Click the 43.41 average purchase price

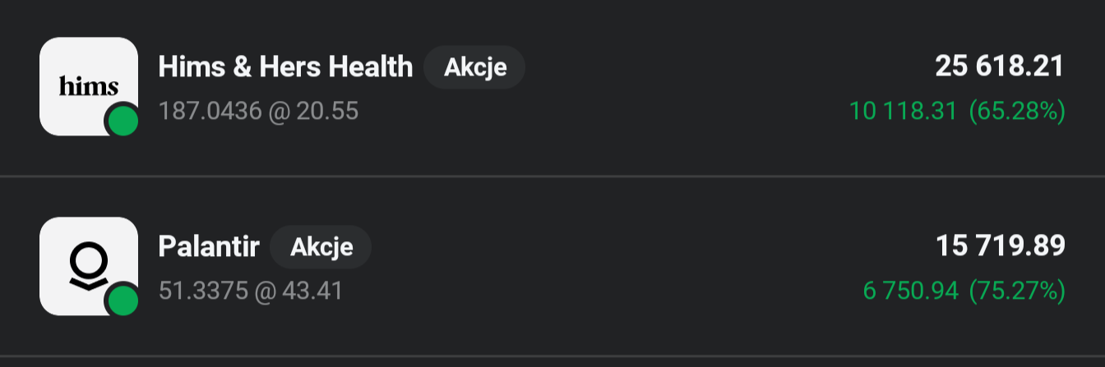coord(312,291)
